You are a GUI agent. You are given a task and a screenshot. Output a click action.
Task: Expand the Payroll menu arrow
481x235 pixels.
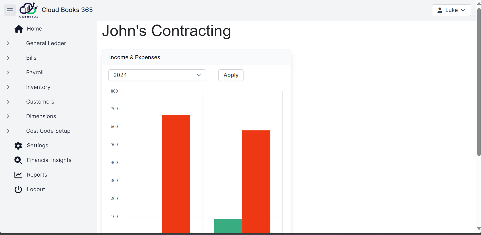point(8,73)
